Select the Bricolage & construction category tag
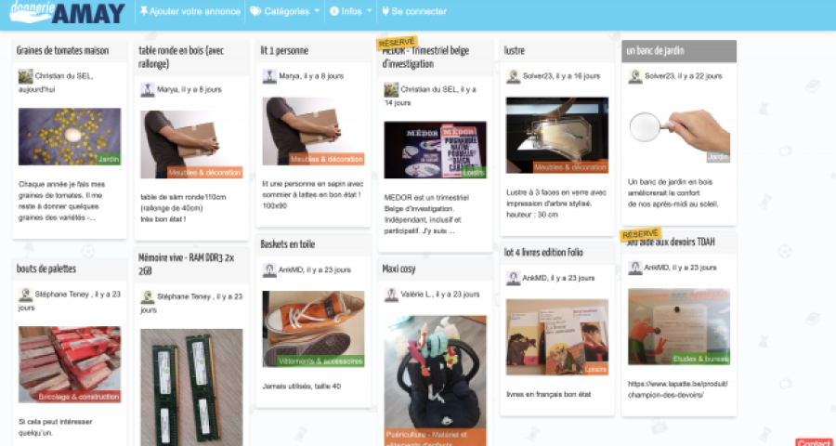Screen dimensions: 836x446 click(x=79, y=397)
